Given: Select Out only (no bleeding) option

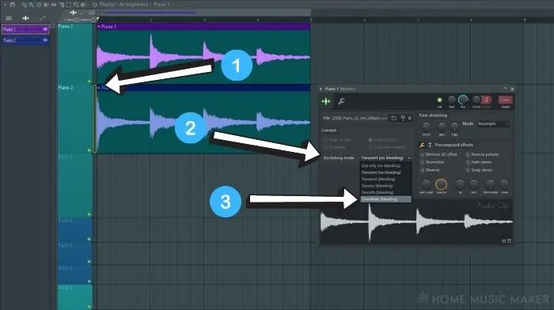Looking at the screenshot, I should click(x=385, y=165).
